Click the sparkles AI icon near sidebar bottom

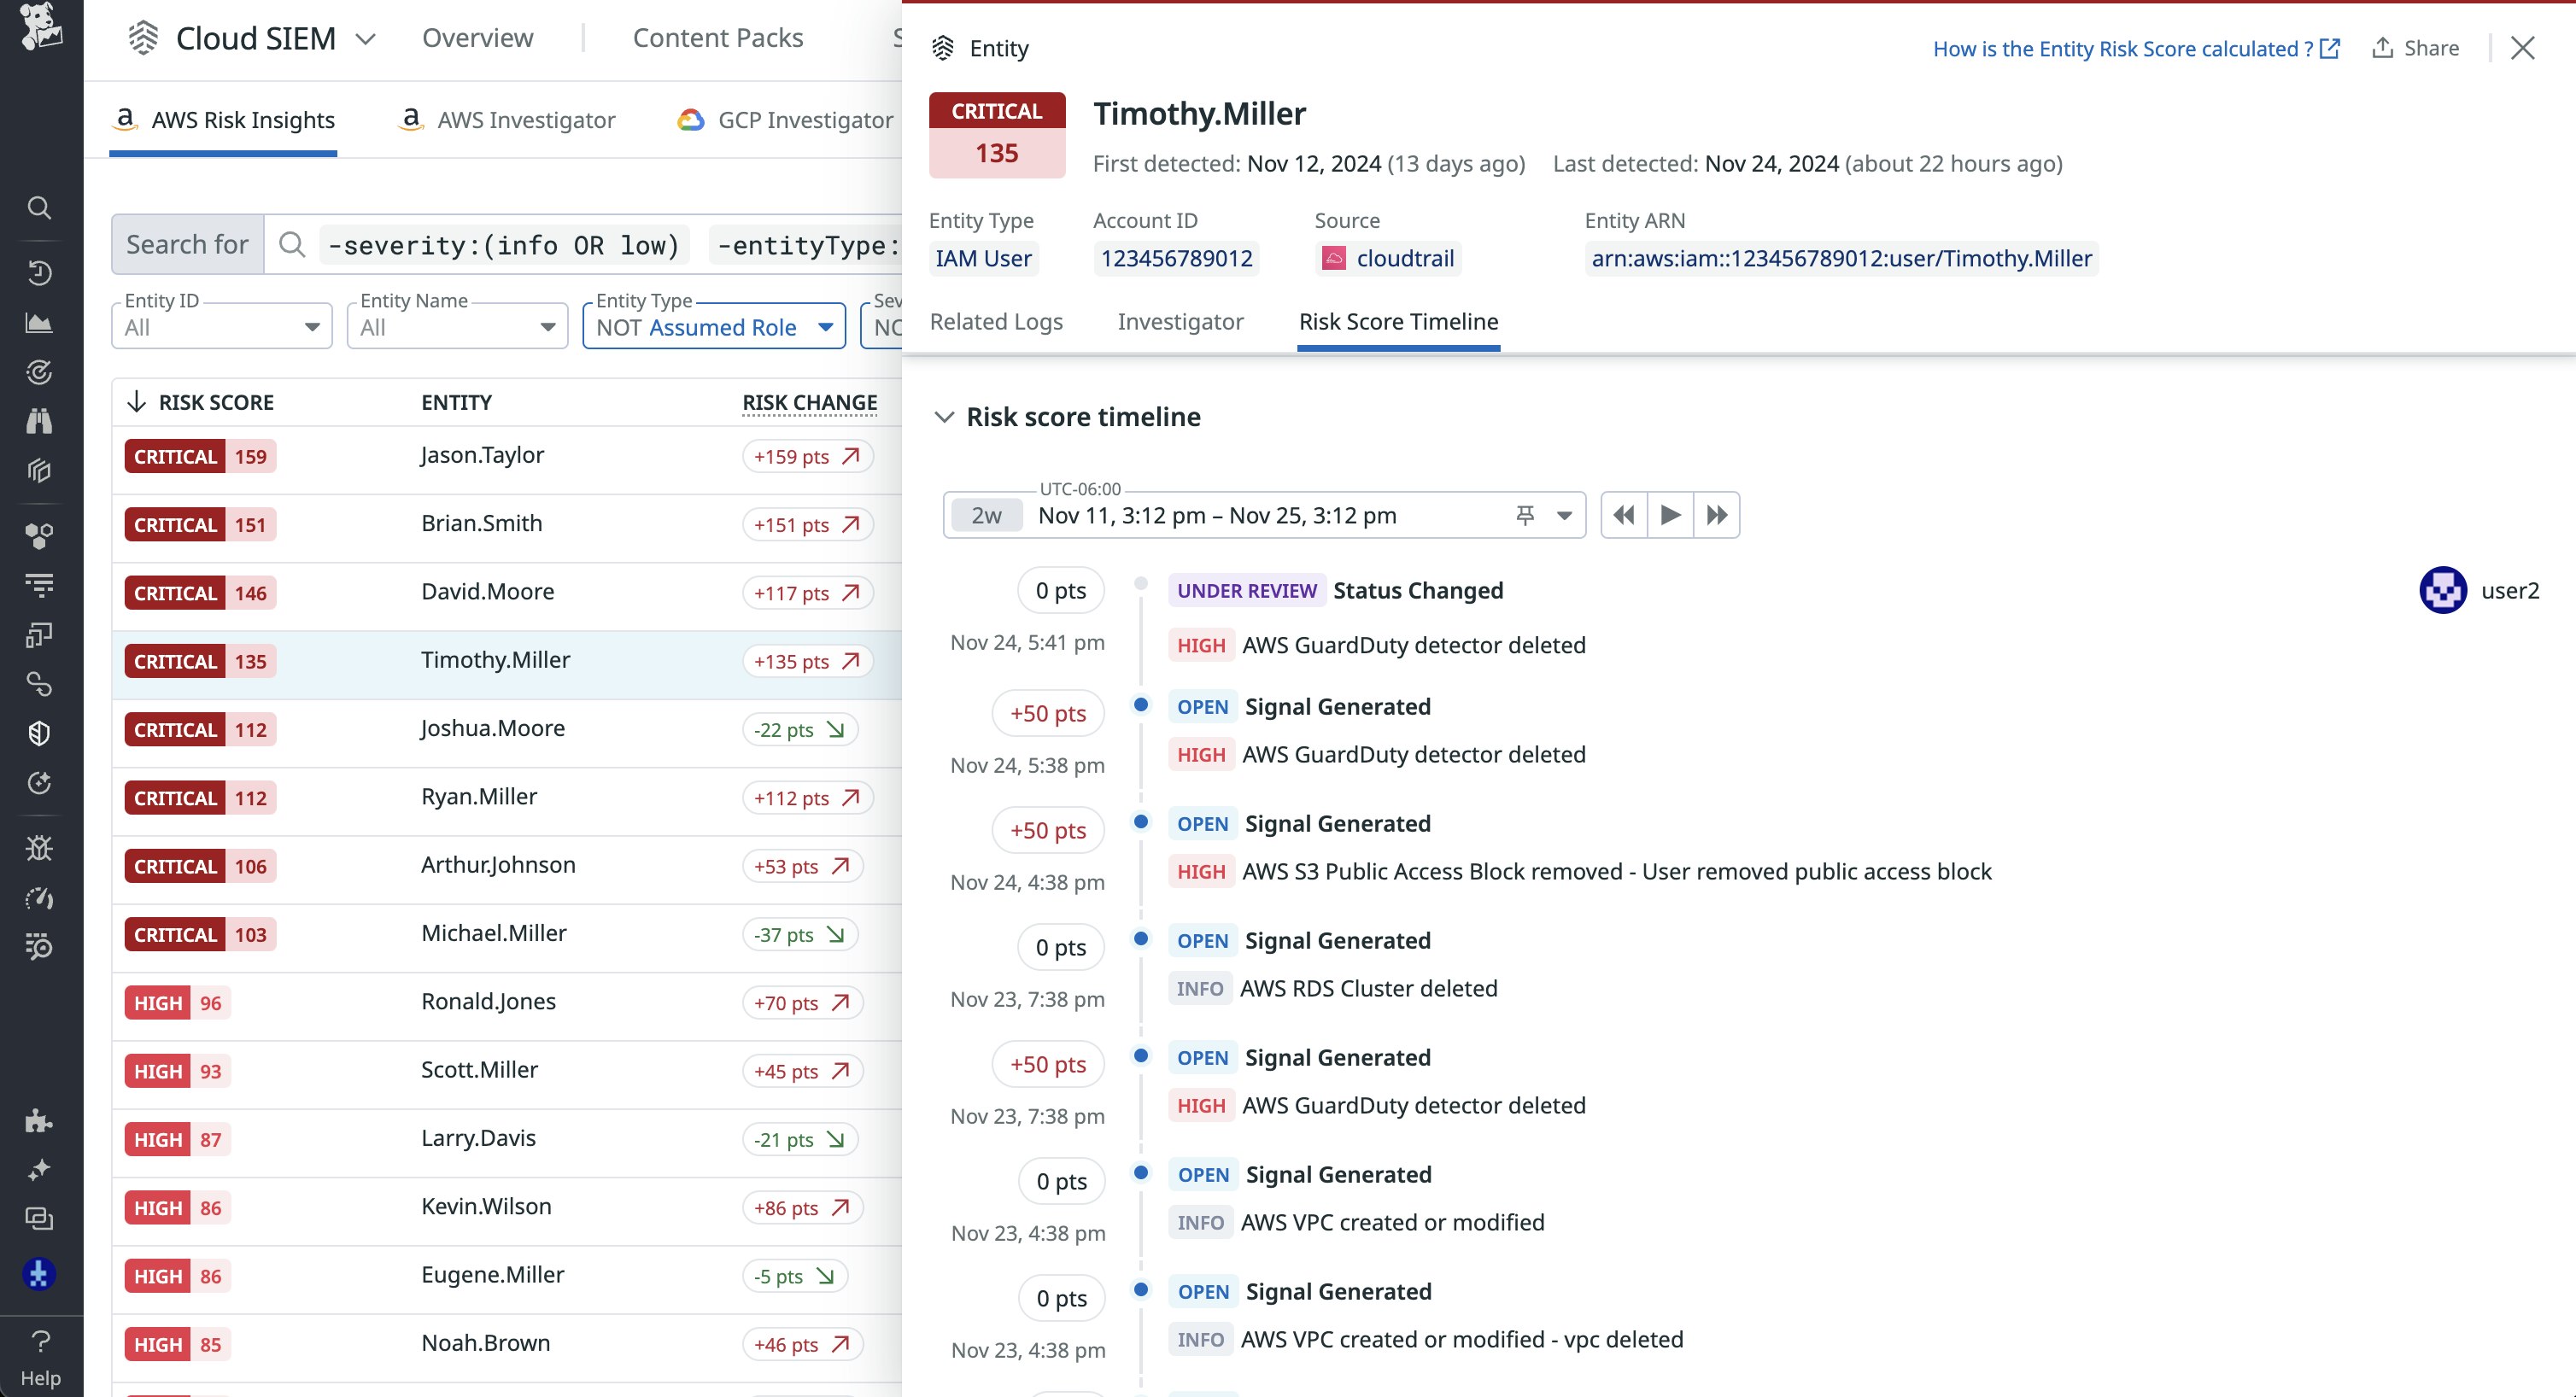point(40,1169)
